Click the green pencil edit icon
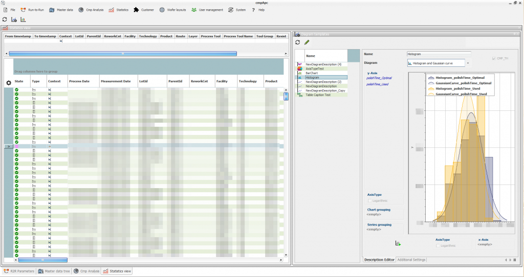The image size is (524, 277). [307, 42]
